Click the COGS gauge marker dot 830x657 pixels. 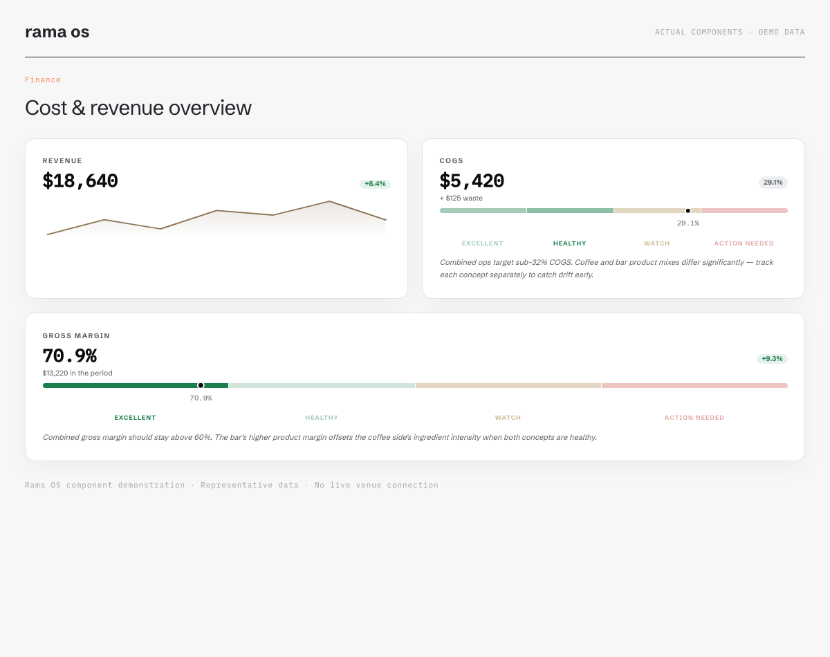coord(688,211)
